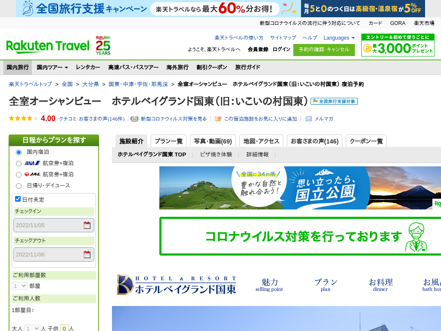Click 楽天トラベルトップ breadcrumb
Image resolution: width=441 pixels, height=331 pixels.
tap(31, 84)
